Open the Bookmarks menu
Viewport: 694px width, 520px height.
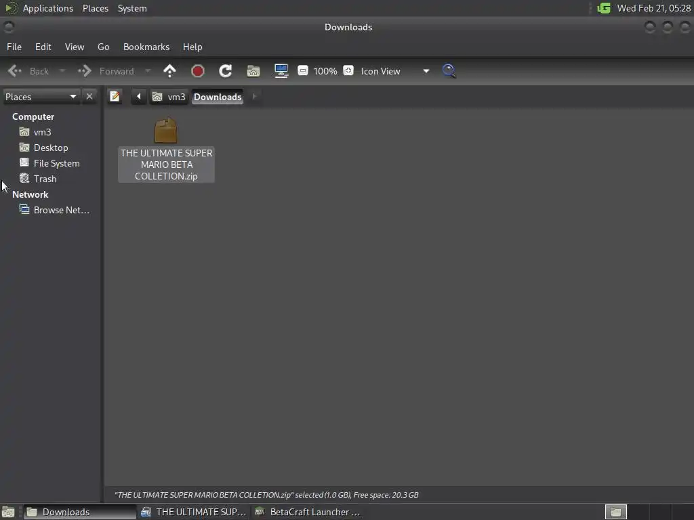tap(146, 47)
